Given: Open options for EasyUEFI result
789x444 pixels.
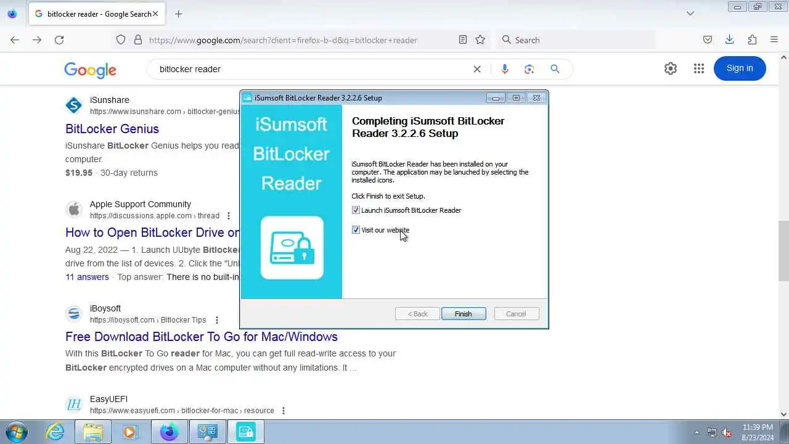Looking at the screenshot, I should [x=283, y=411].
